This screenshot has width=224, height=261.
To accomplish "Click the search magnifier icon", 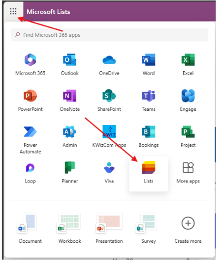I will (17, 35).
